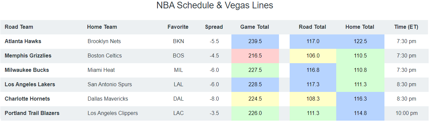Sort table by Game Total header
Viewport: 433px width, 128px height.
point(255,27)
